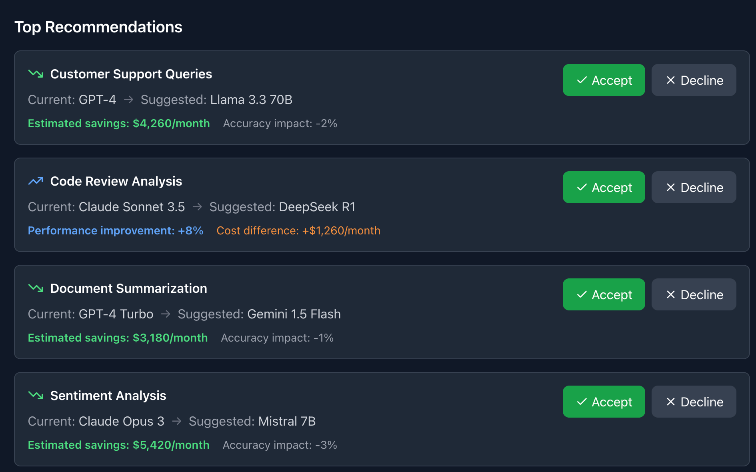Click the Code Review Analysis title
This screenshot has width=756, height=472.
(x=116, y=181)
